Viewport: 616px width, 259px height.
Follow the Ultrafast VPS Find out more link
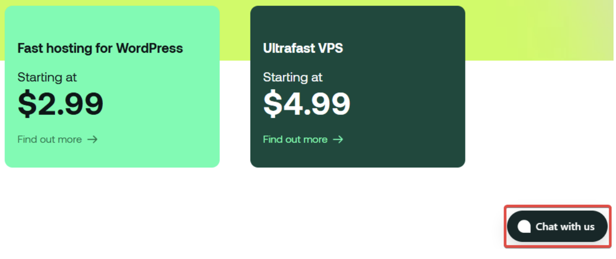pos(295,139)
